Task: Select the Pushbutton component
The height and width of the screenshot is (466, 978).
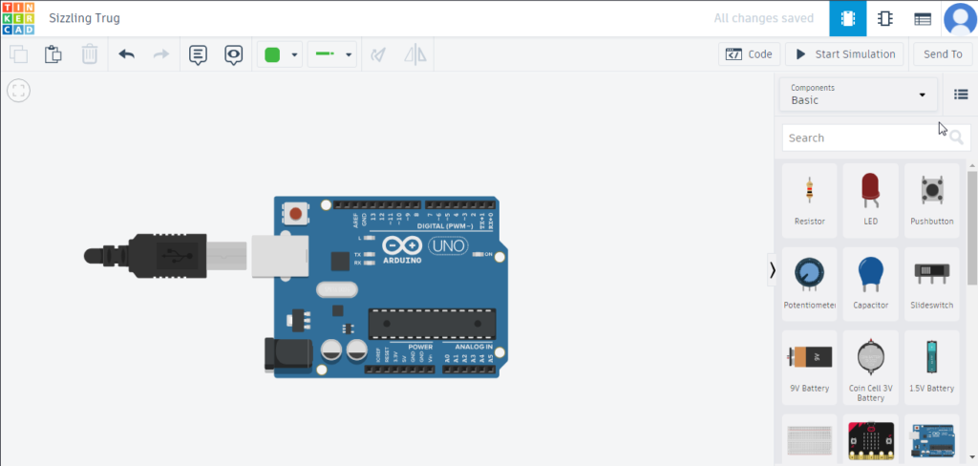Action: click(932, 201)
